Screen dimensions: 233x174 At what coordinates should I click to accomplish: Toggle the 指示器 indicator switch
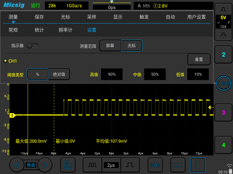click(32, 46)
